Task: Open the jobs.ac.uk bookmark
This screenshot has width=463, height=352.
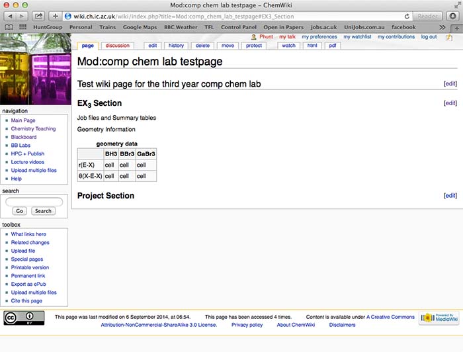Action: [x=323, y=27]
